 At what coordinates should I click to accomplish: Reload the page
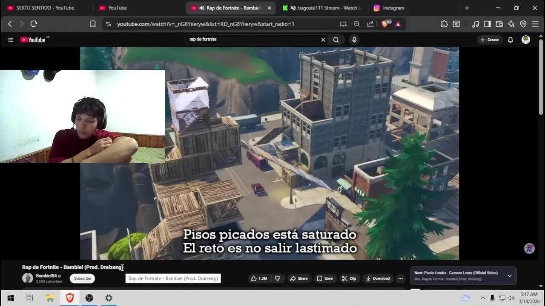tap(34, 24)
